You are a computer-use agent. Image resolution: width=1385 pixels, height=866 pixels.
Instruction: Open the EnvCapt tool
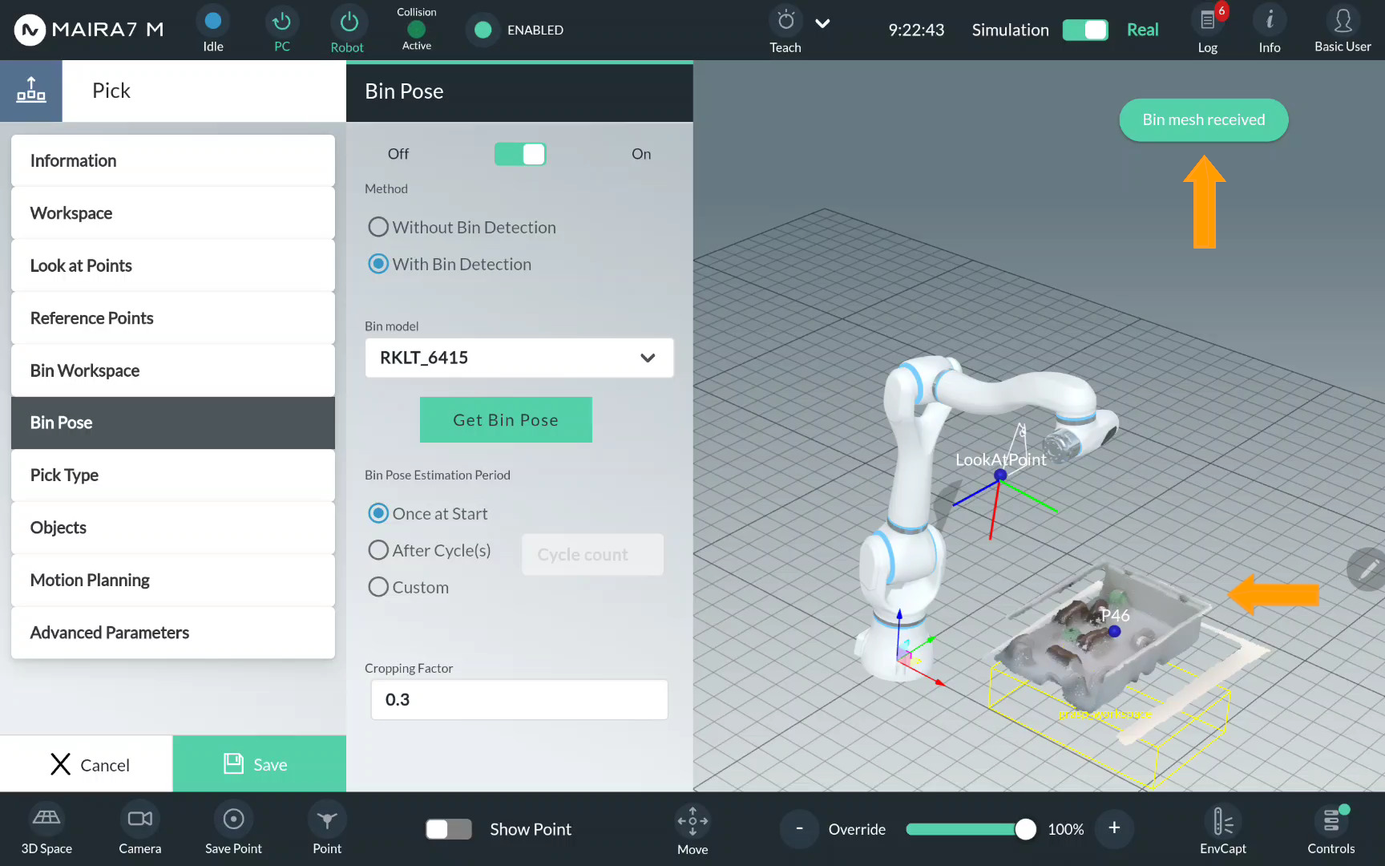tap(1223, 821)
